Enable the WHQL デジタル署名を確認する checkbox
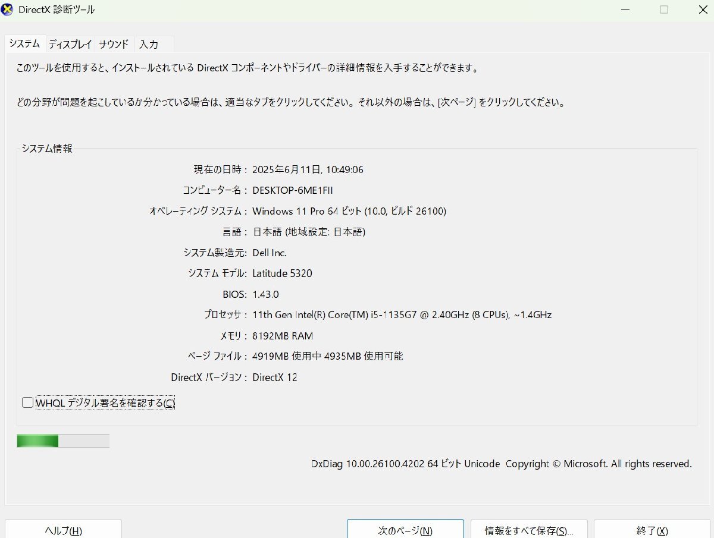Screen dimensions: 714x538 pos(27,402)
